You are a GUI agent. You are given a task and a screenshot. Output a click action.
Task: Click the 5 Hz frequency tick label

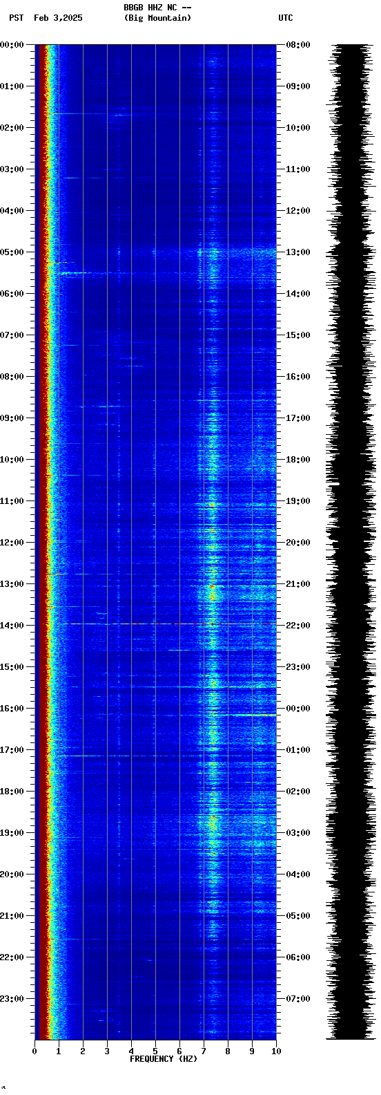click(155, 1051)
